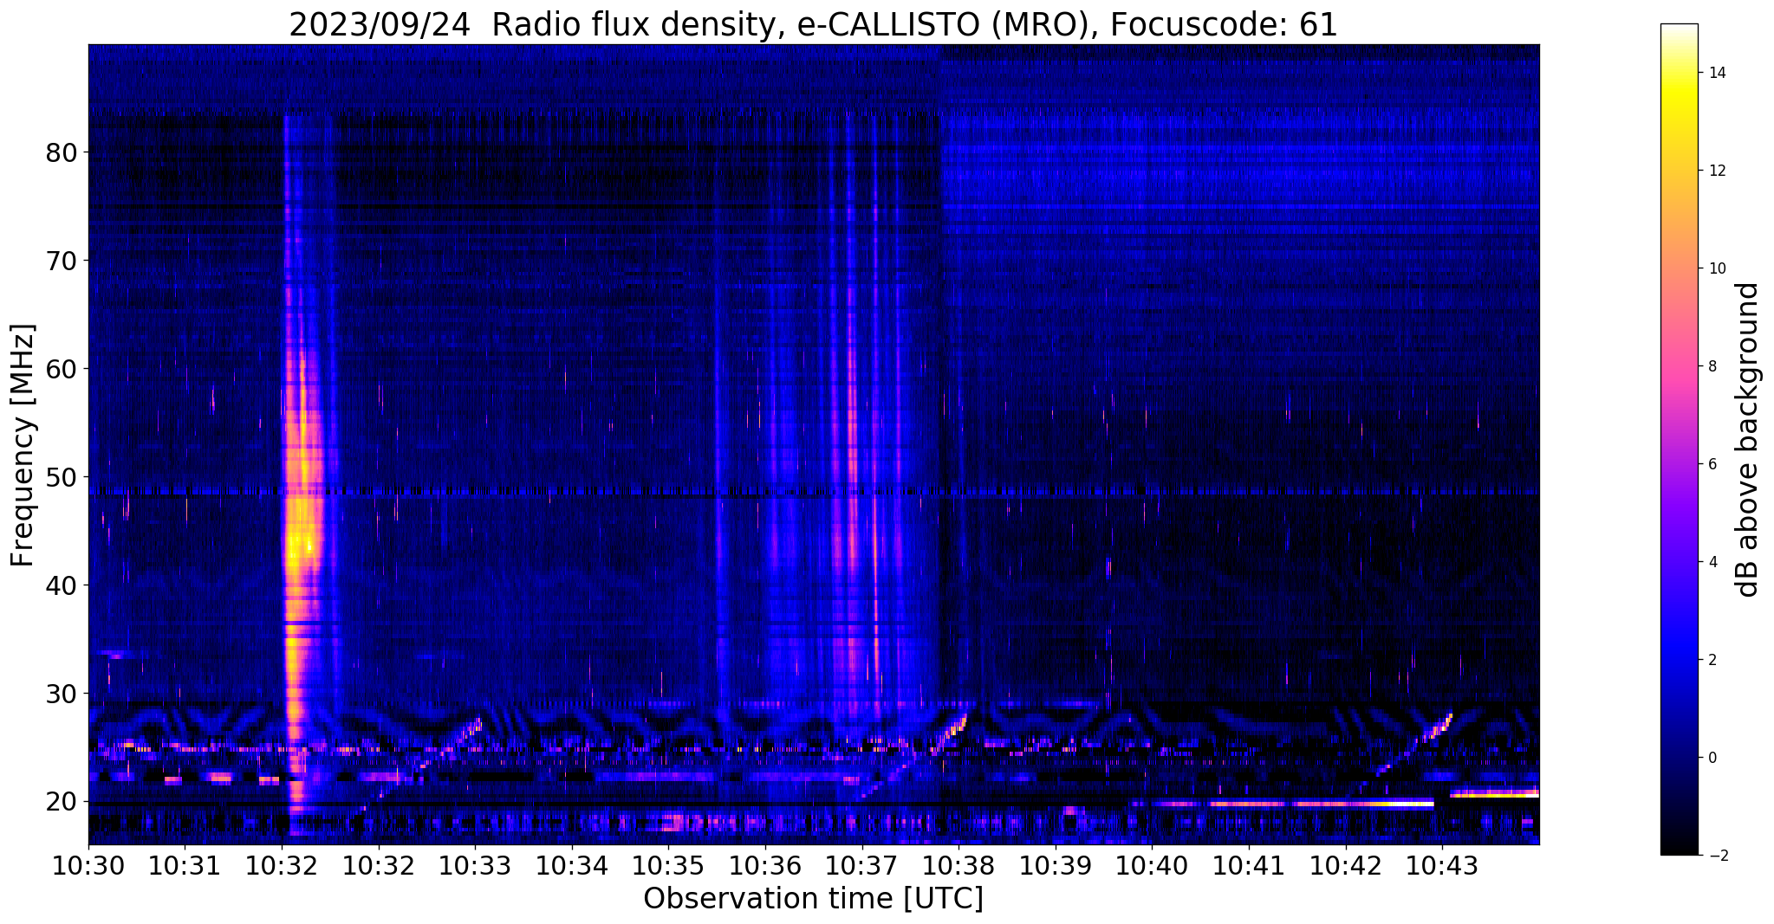The height and width of the screenshot is (924, 1774).
Task: Select the 10:43 time tick label
Action: (1442, 866)
